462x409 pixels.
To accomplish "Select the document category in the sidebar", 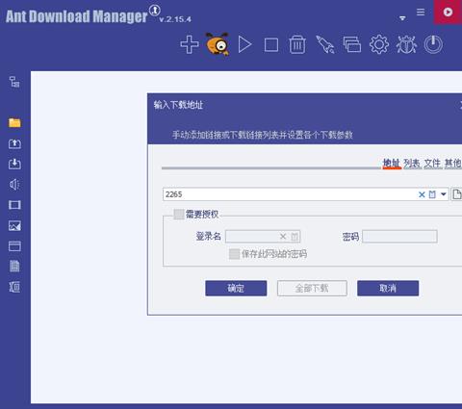I will point(14,267).
